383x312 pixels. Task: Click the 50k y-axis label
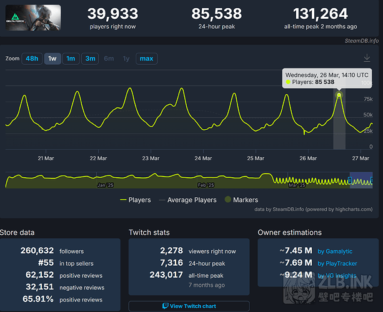point(368,115)
